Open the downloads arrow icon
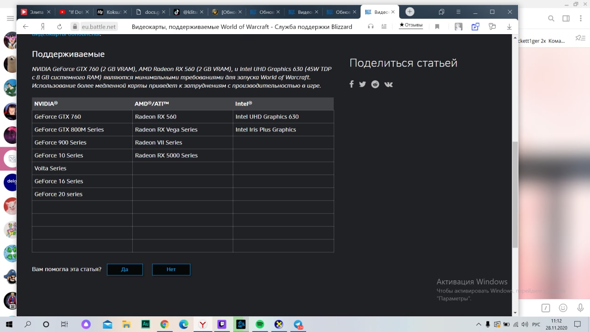This screenshot has height=332, width=590. 509,27
